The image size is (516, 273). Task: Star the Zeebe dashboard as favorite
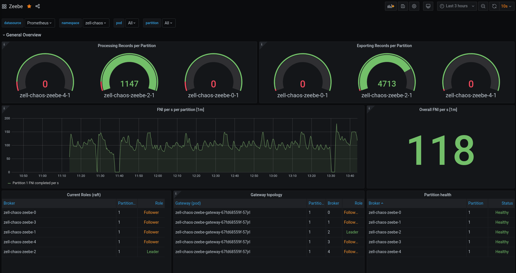point(29,6)
